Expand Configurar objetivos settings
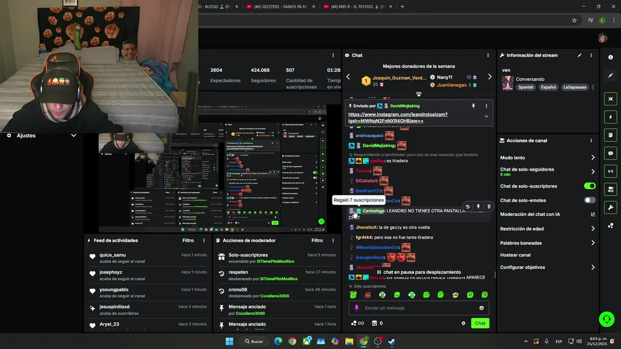 [593, 267]
